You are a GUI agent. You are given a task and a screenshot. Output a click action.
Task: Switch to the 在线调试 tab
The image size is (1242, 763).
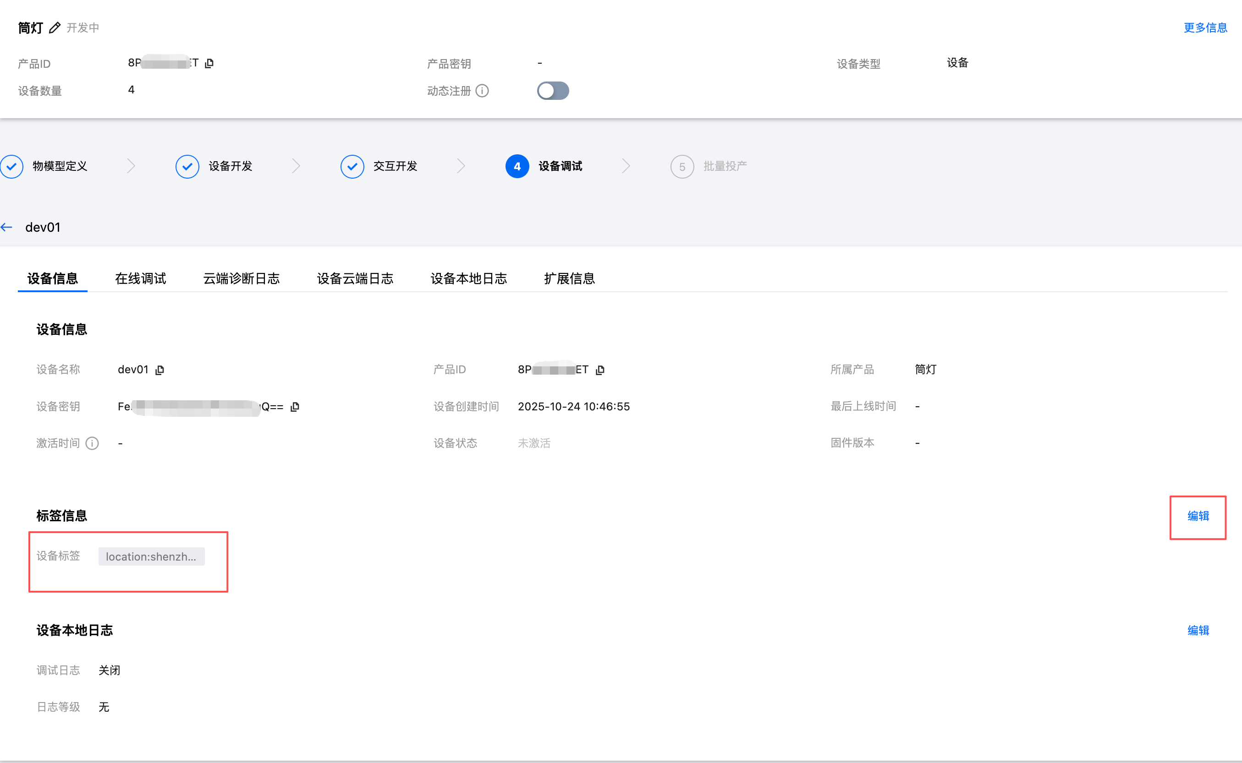[140, 278]
